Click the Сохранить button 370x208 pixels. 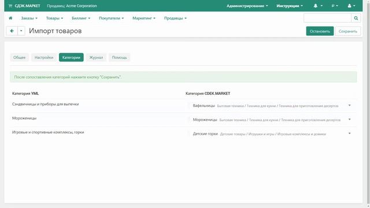pyautogui.click(x=348, y=31)
